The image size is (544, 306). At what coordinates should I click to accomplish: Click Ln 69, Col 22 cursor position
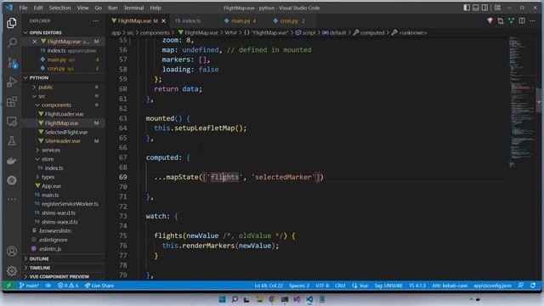pyautogui.click(x=269, y=286)
